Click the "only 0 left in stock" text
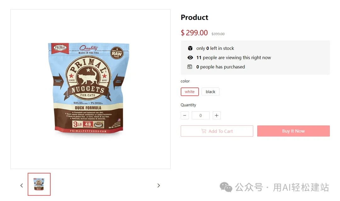The width and height of the screenshot is (340, 201). [x=215, y=48]
